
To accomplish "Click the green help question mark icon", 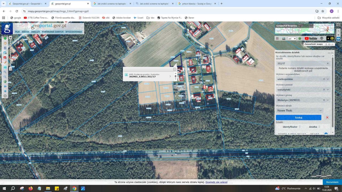I will coord(300,38).
